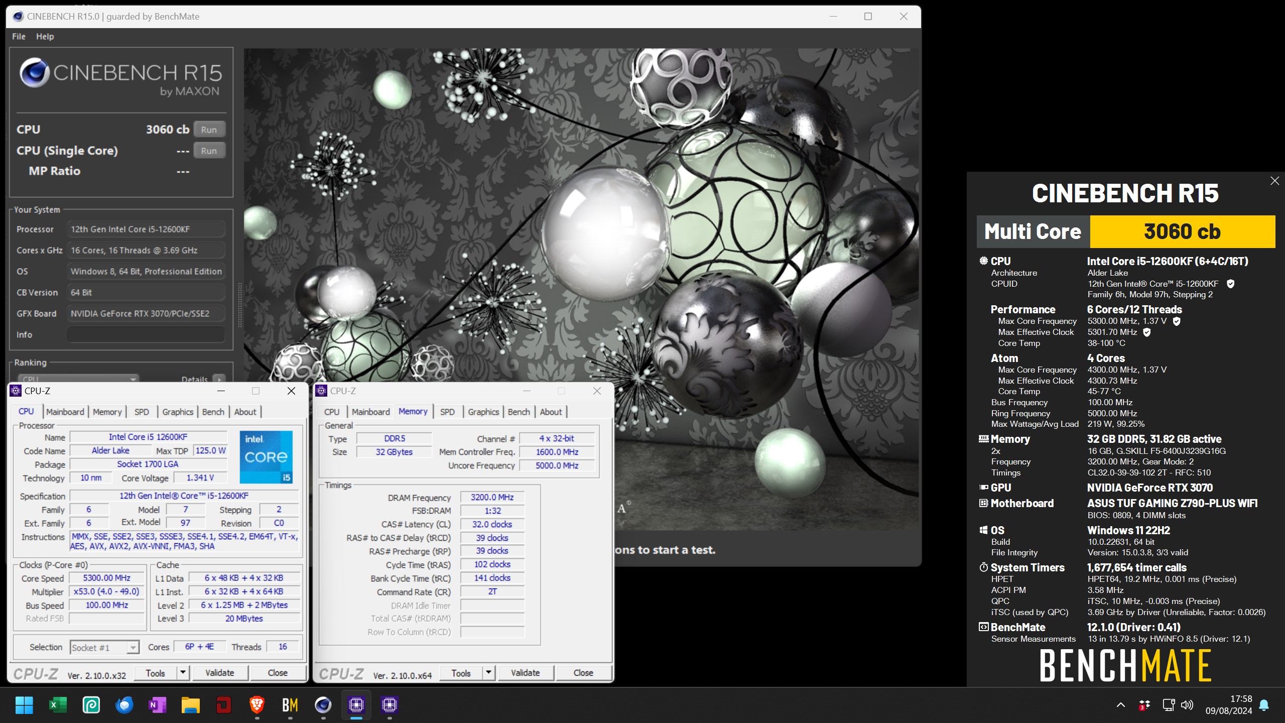Click shield icon beside Max Effective Clock
The image size is (1285, 723).
1146,332
